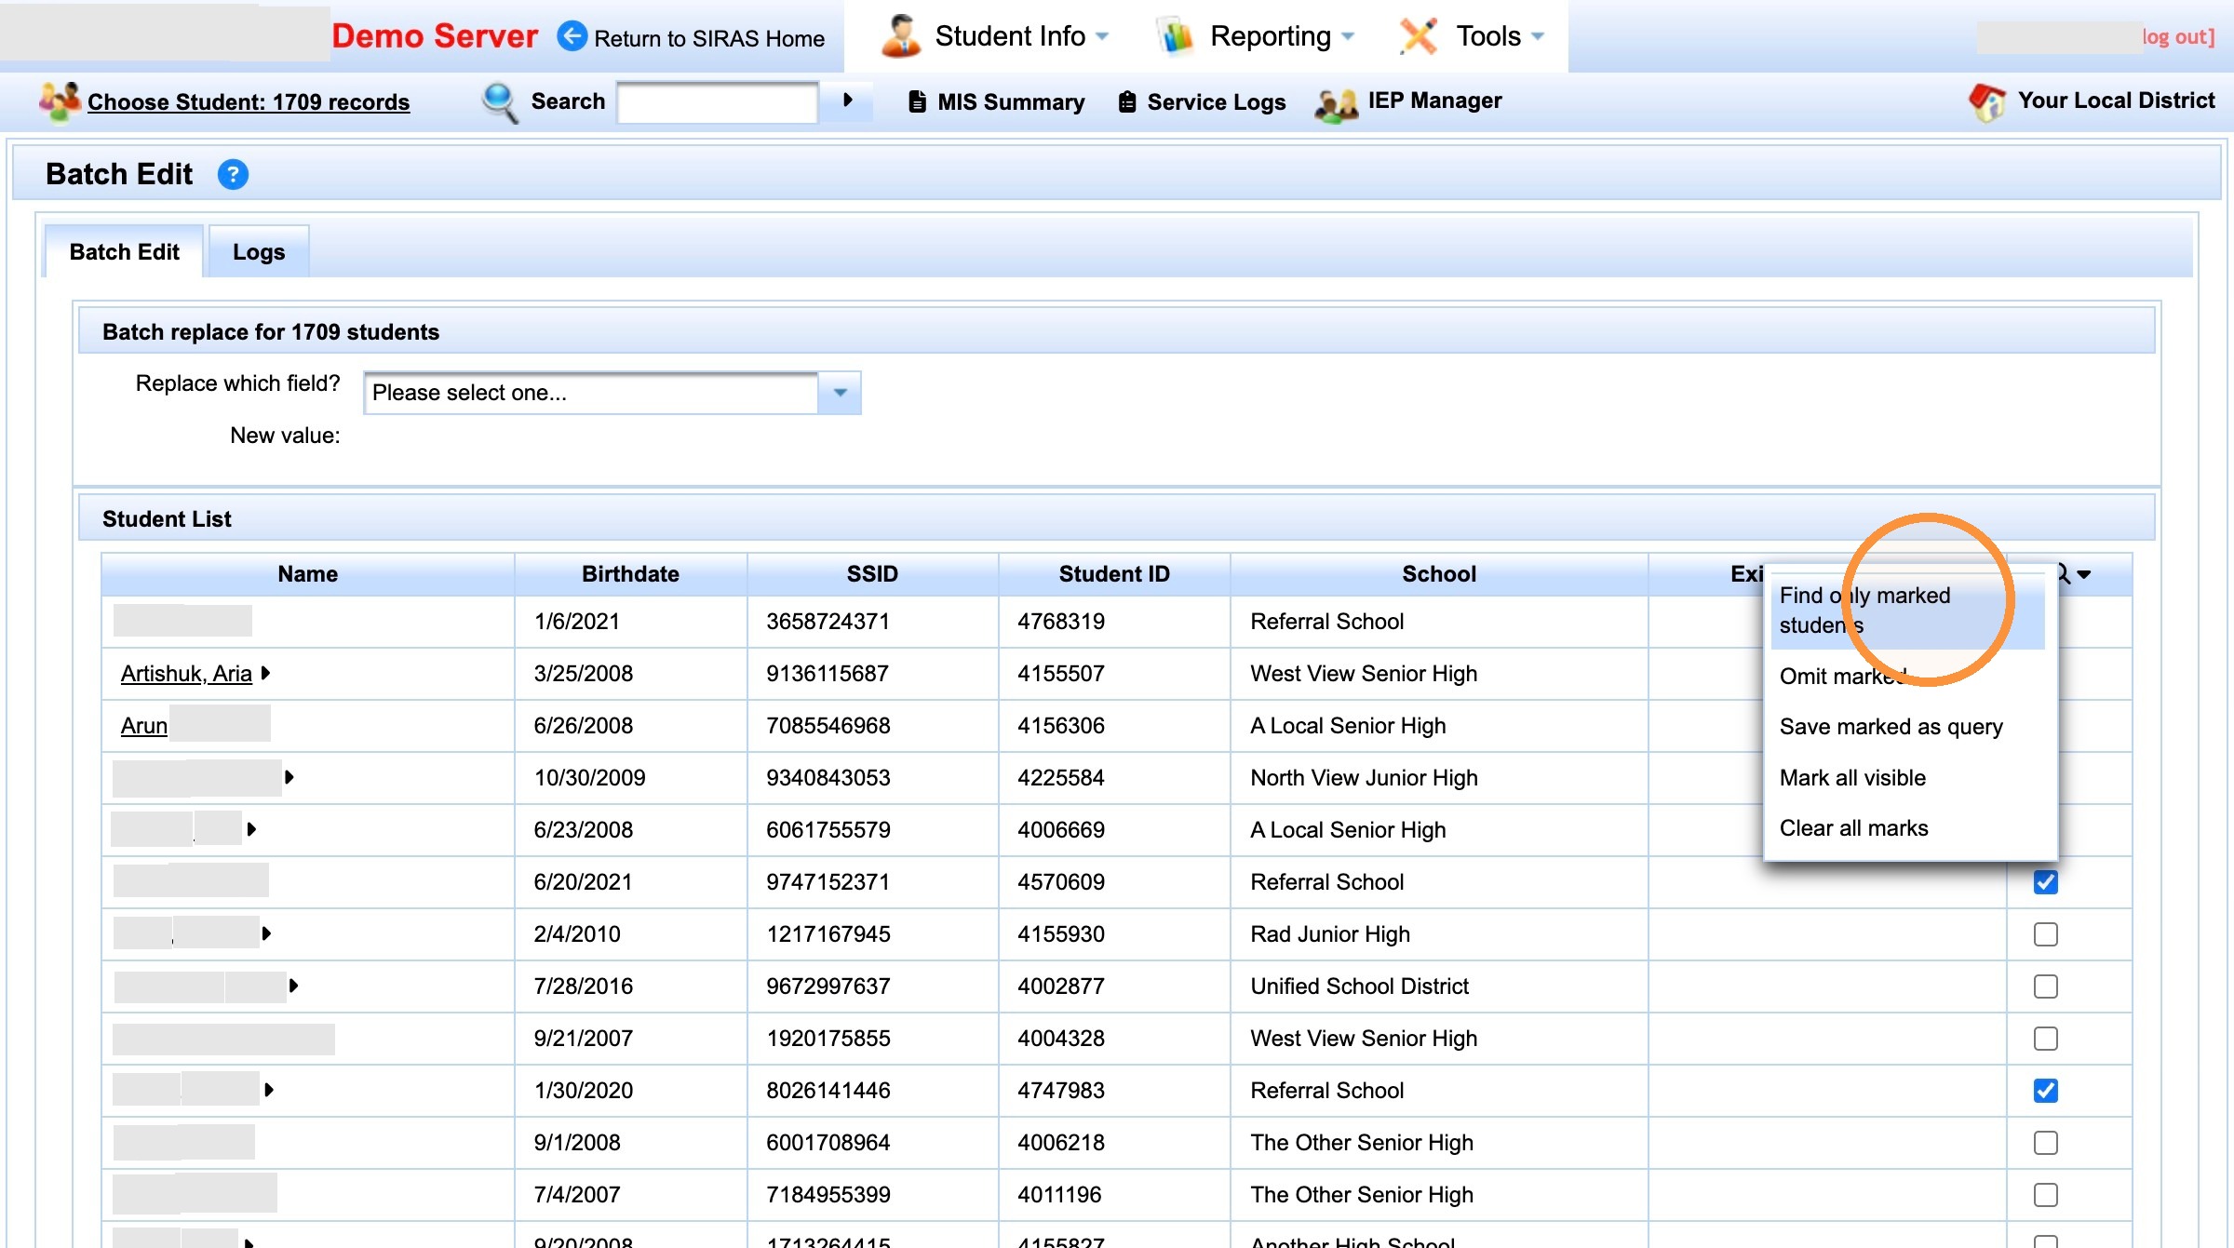Sort by the SSID column header
The height and width of the screenshot is (1248, 2234).
(872, 574)
